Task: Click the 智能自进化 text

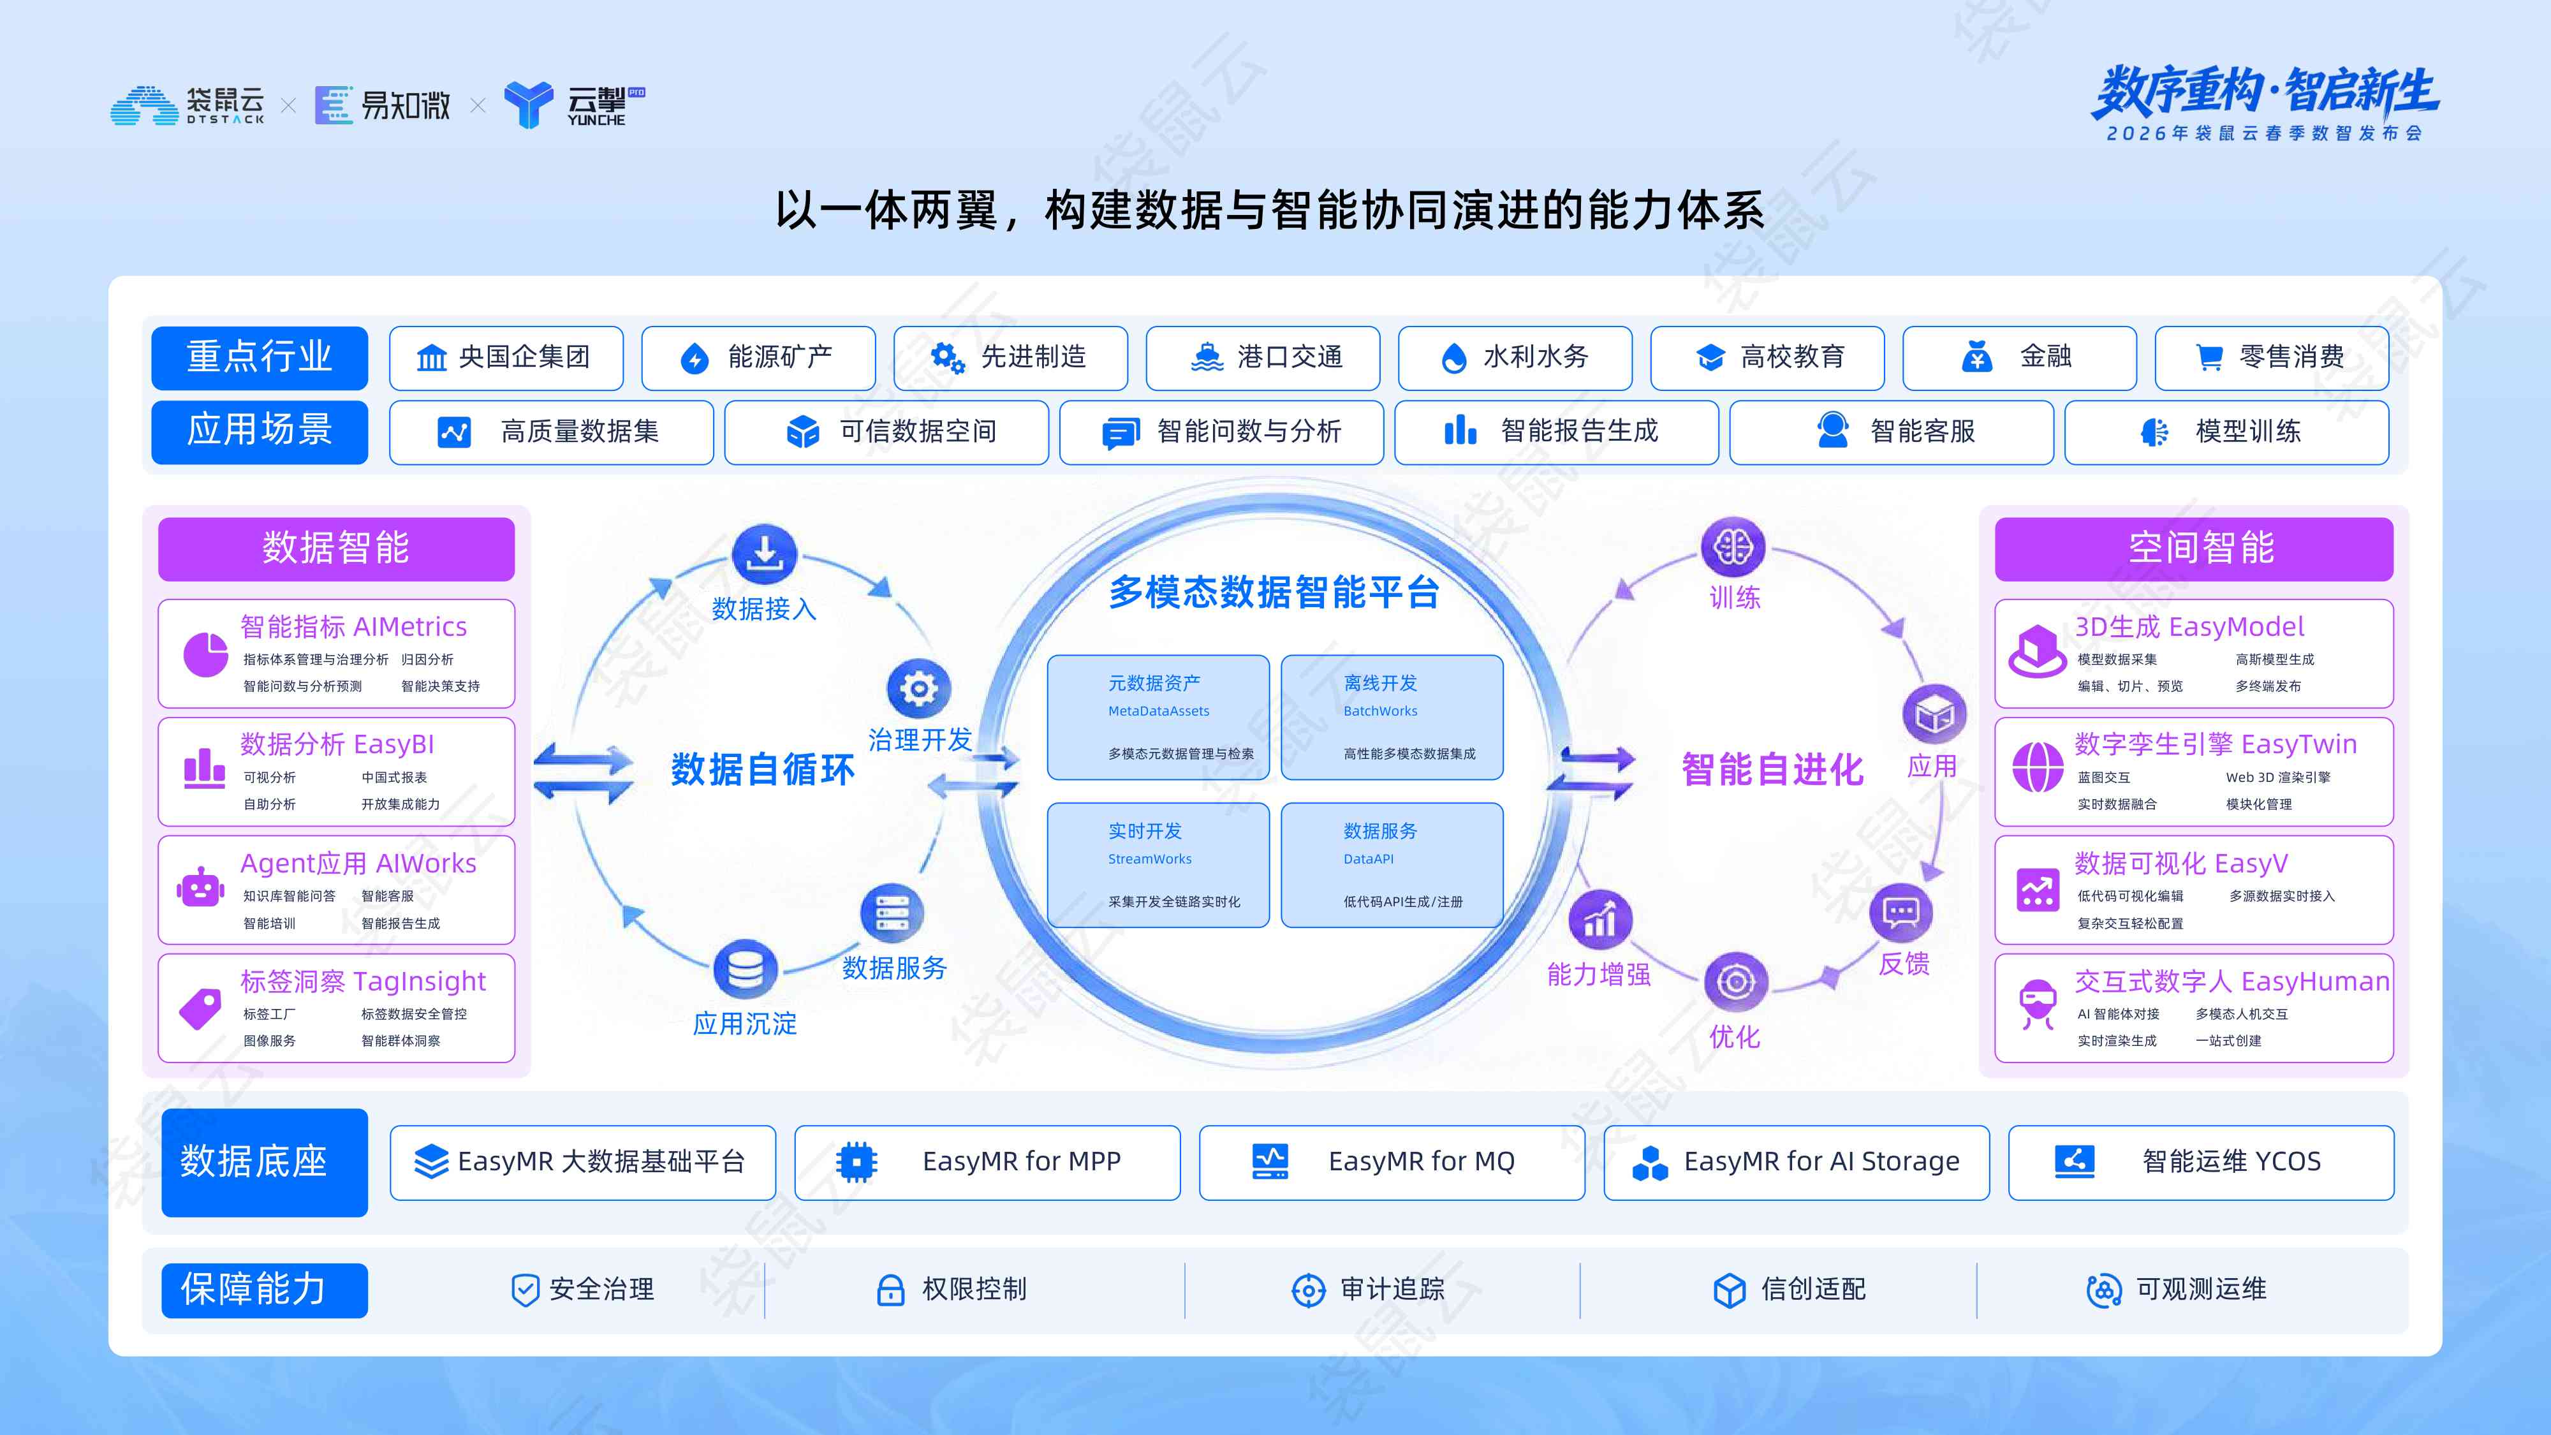Action: tap(1772, 769)
